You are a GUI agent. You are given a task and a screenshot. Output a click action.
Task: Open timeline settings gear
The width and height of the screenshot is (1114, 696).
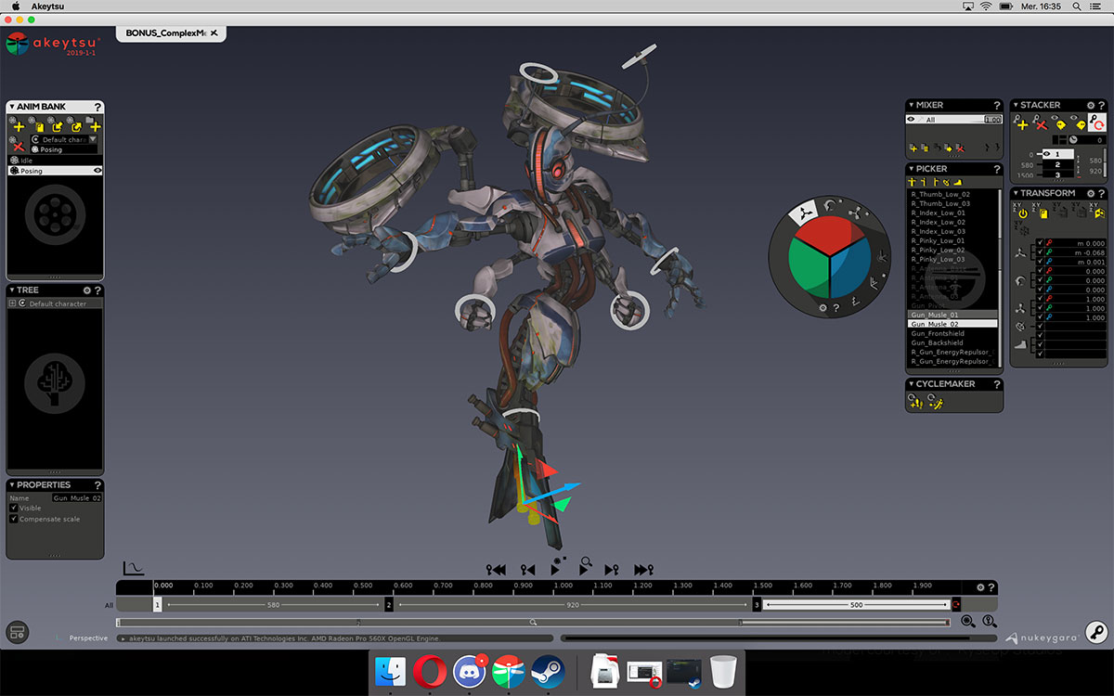pyautogui.click(x=980, y=587)
